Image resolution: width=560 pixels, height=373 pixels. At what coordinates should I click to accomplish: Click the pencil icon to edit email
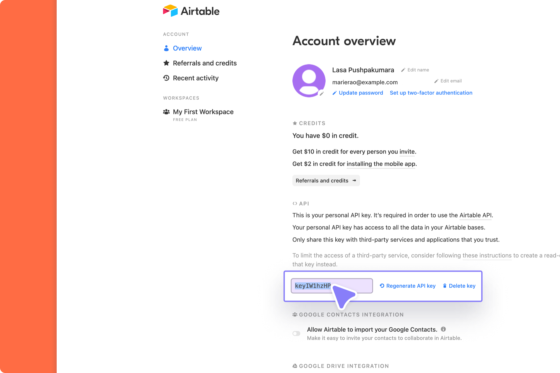(x=437, y=81)
